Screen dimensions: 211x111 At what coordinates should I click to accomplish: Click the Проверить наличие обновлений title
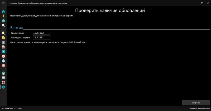pyautogui.click(x=110, y=10)
